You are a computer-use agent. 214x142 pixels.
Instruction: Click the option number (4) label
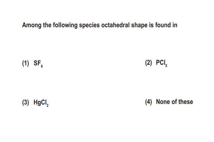tap(148, 102)
